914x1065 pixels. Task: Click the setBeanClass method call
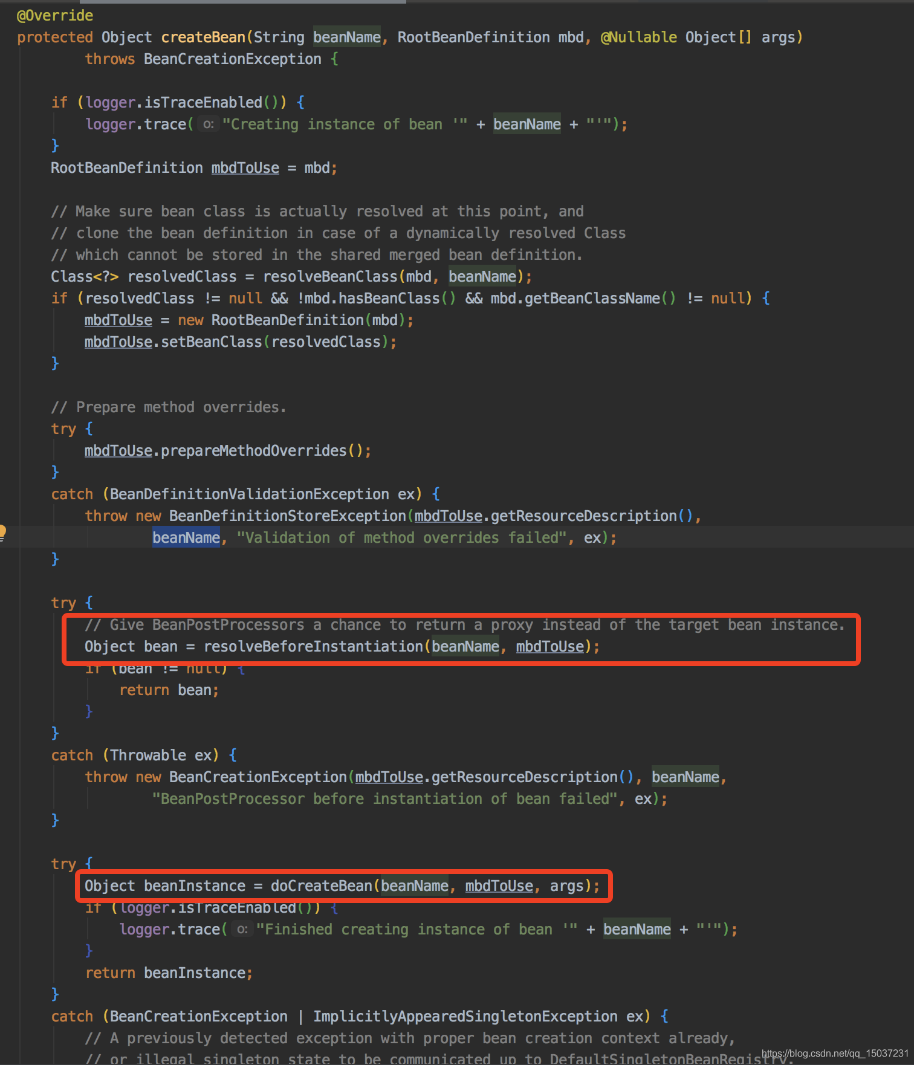coord(211,342)
